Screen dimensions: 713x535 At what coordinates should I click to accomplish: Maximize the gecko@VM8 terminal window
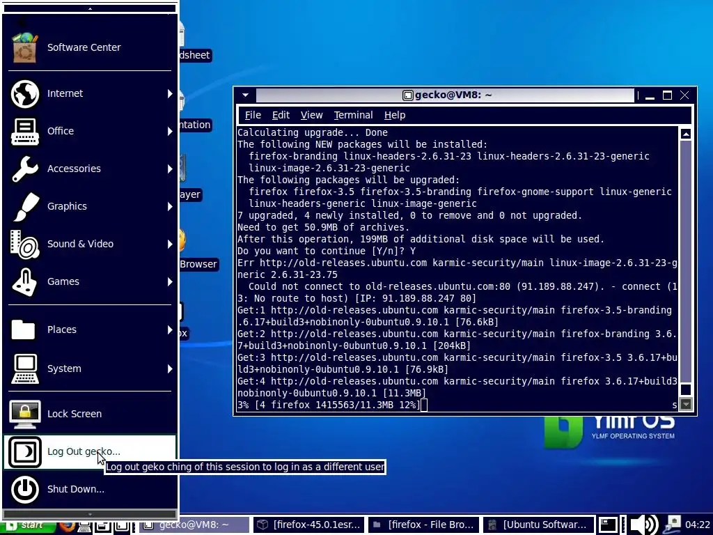[667, 95]
